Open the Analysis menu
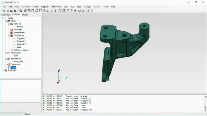The height and width of the screenshot is (116, 207). tap(88, 7)
